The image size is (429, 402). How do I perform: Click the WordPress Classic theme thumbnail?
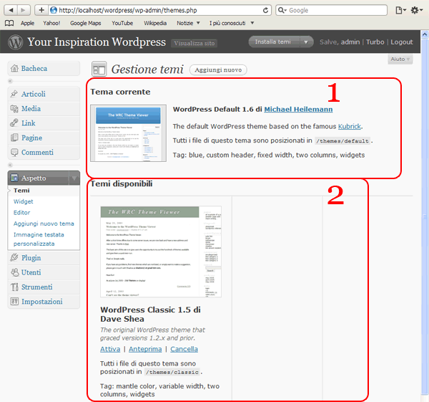click(x=161, y=252)
